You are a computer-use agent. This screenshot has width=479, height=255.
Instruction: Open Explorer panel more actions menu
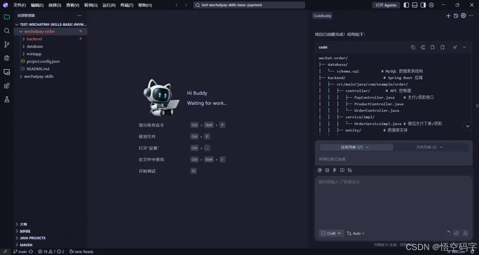[79, 15]
